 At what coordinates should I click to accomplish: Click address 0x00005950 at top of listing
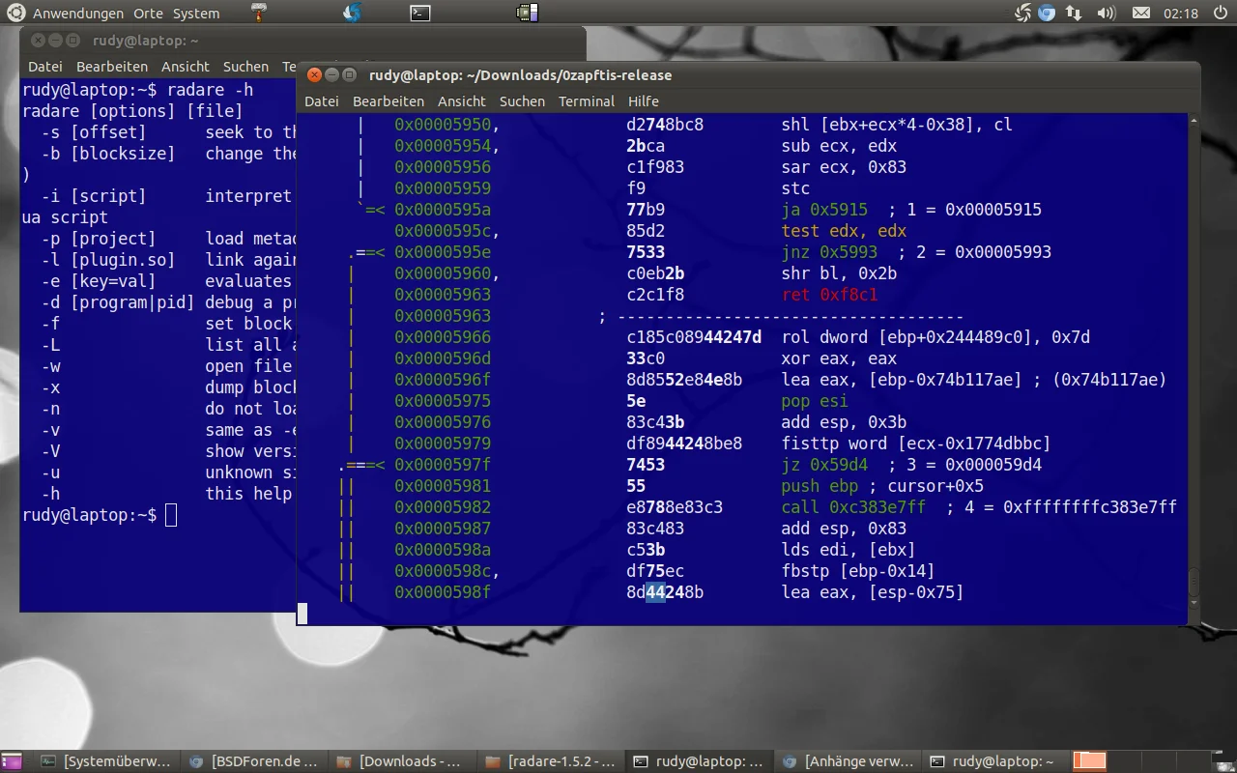pos(443,125)
